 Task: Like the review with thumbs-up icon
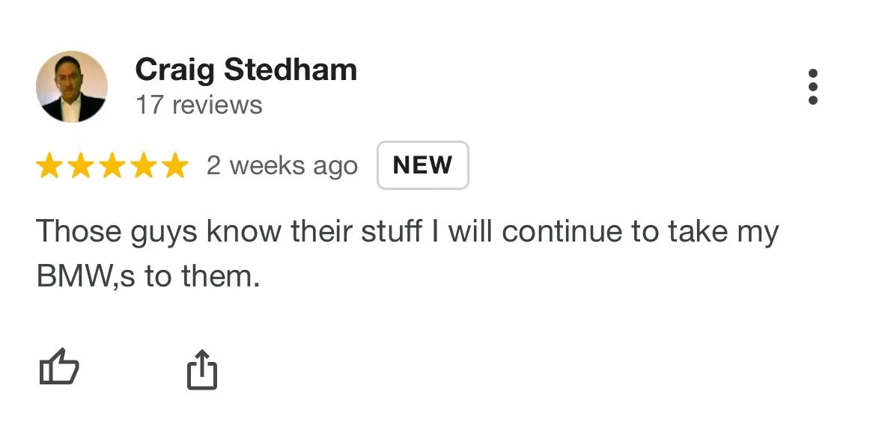click(x=59, y=366)
